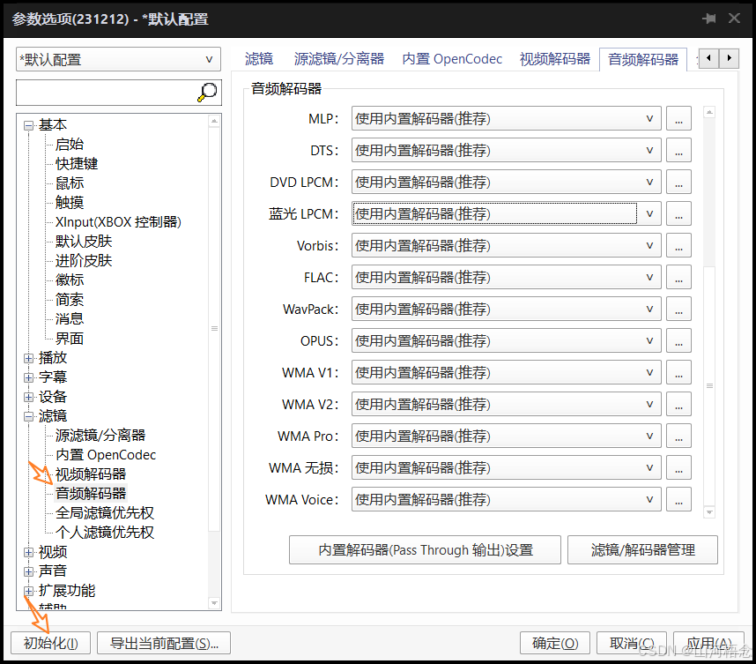Open the WavPack decoder dropdown
The image size is (756, 664).
(507, 310)
